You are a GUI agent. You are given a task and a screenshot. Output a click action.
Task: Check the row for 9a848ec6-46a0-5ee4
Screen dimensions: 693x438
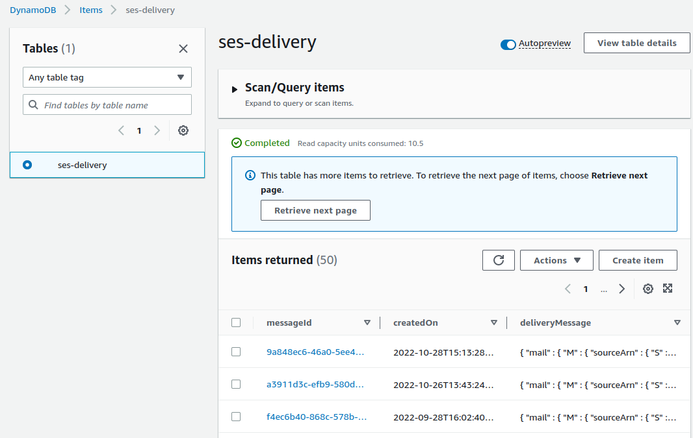236,352
